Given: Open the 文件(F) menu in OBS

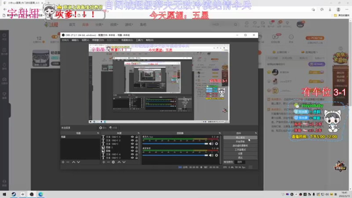Looking at the screenshot, I should 65,40.
